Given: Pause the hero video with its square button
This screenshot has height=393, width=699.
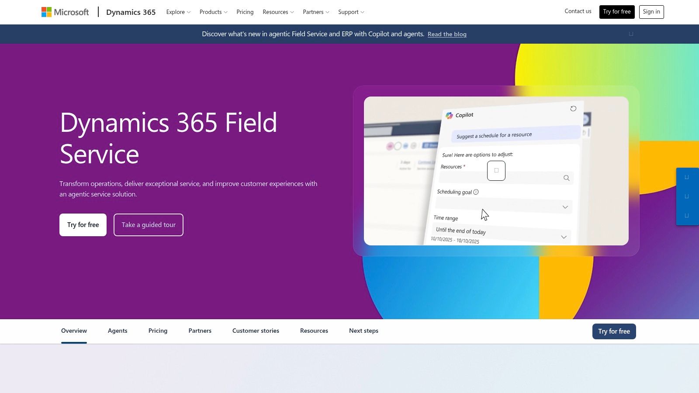Looking at the screenshot, I should tap(496, 171).
